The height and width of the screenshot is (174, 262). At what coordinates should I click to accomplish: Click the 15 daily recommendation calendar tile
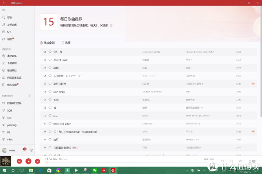tap(48, 22)
